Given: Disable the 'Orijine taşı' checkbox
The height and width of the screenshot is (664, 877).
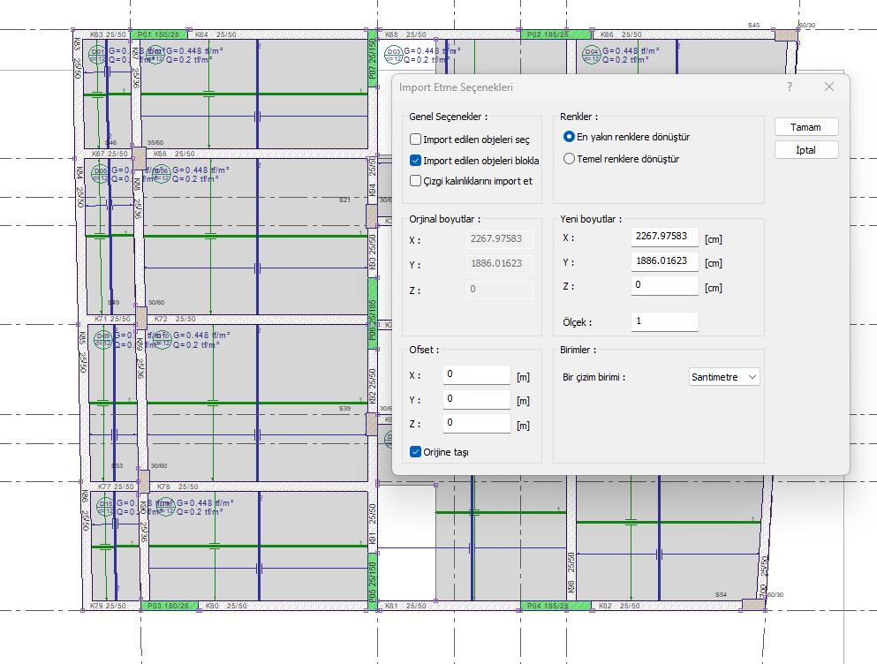Looking at the screenshot, I should (416, 452).
